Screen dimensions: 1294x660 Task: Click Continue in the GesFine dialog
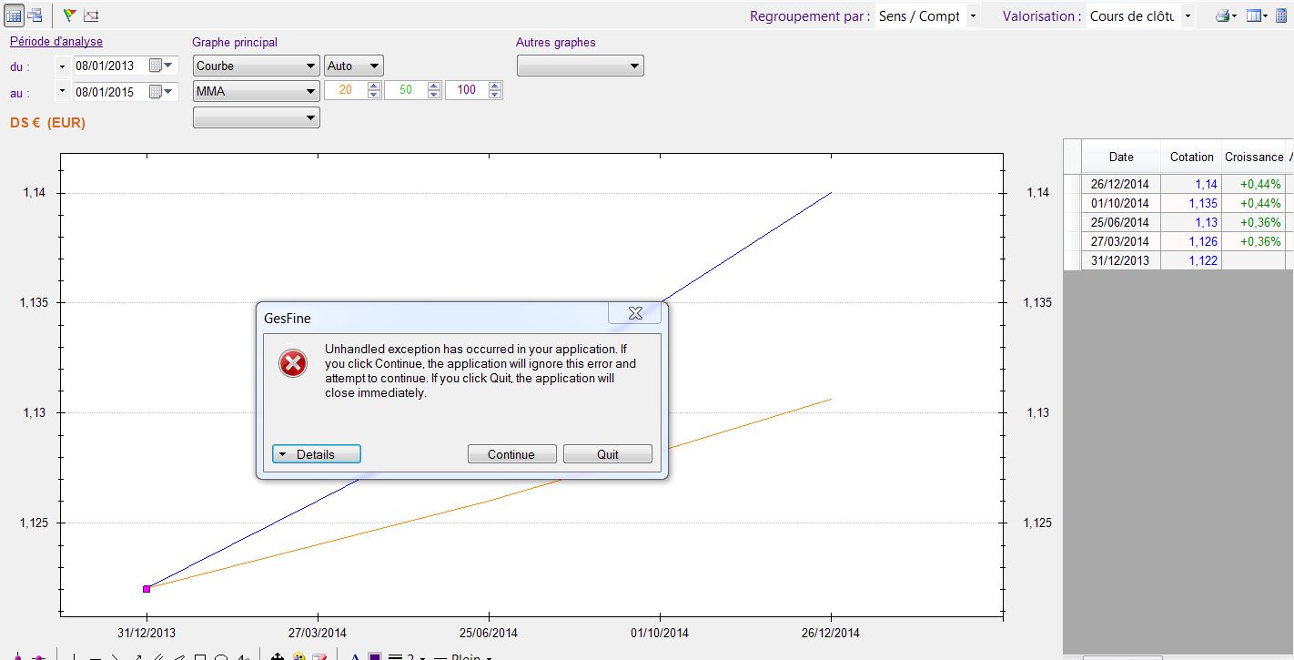[x=512, y=454]
